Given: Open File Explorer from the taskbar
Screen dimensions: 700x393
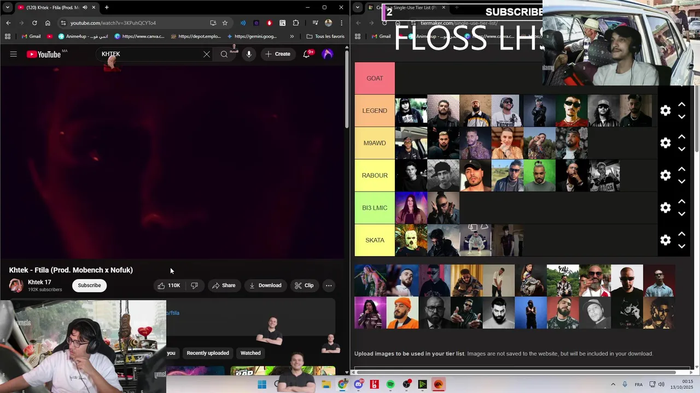Looking at the screenshot, I should 326,384.
